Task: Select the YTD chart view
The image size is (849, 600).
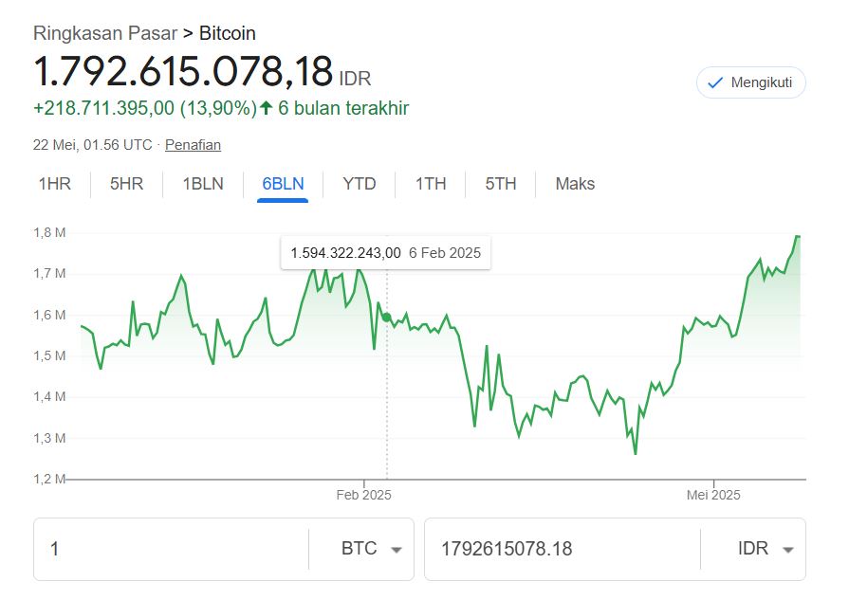Action: (360, 184)
